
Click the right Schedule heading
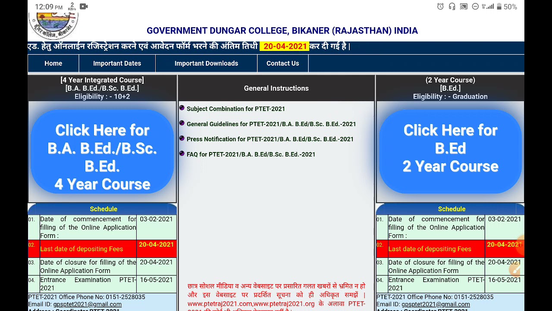pyautogui.click(x=452, y=209)
